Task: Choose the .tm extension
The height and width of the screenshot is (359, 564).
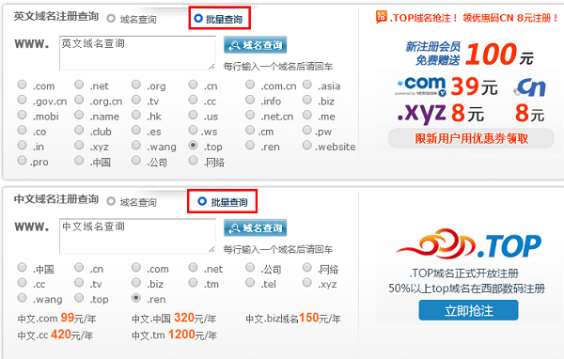Action: [x=193, y=283]
